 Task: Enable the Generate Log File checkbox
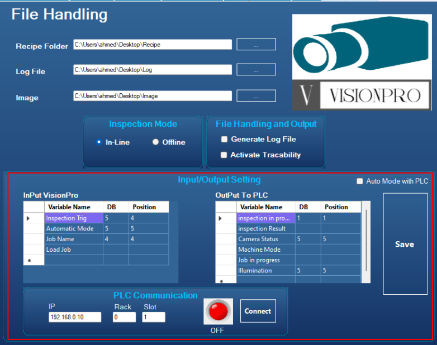224,139
